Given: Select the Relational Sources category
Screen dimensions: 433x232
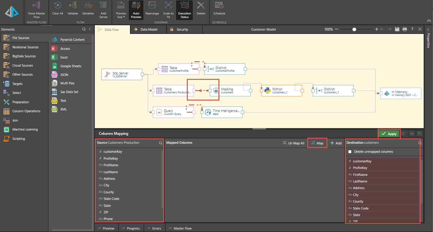Looking at the screenshot, I should click(x=24, y=47).
